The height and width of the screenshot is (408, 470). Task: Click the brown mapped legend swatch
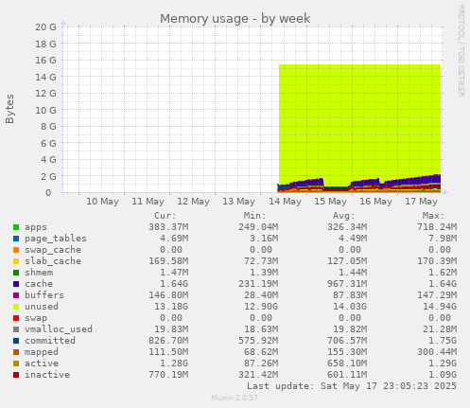[16, 352]
